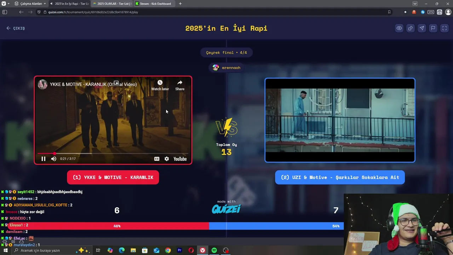Click the red extension icon in toolbar
The height and width of the screenshot is (255, 453).
(x=414, y=12)
